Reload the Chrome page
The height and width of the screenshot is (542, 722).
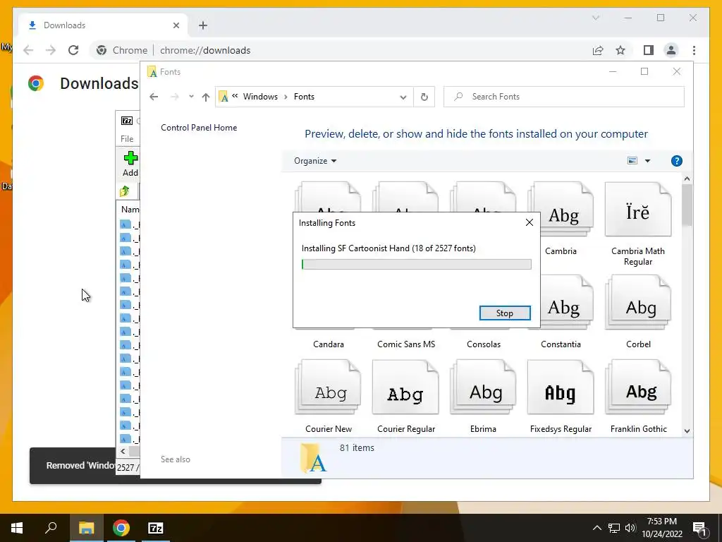[73, 50]
